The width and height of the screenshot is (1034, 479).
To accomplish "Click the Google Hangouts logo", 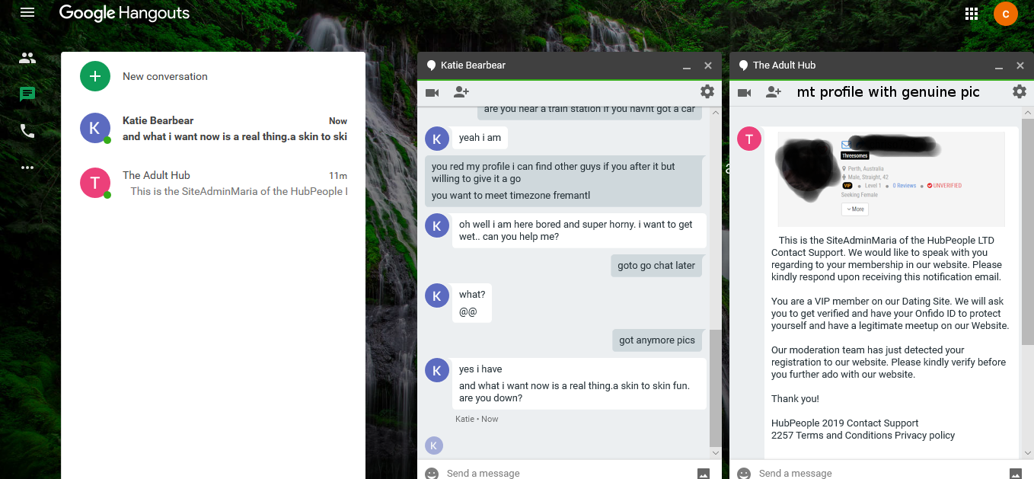I will coord(124,14).
